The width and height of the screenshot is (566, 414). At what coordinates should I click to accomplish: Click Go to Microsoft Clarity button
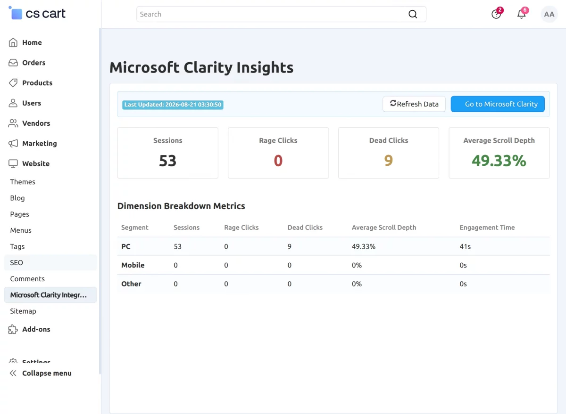point(498,104)
